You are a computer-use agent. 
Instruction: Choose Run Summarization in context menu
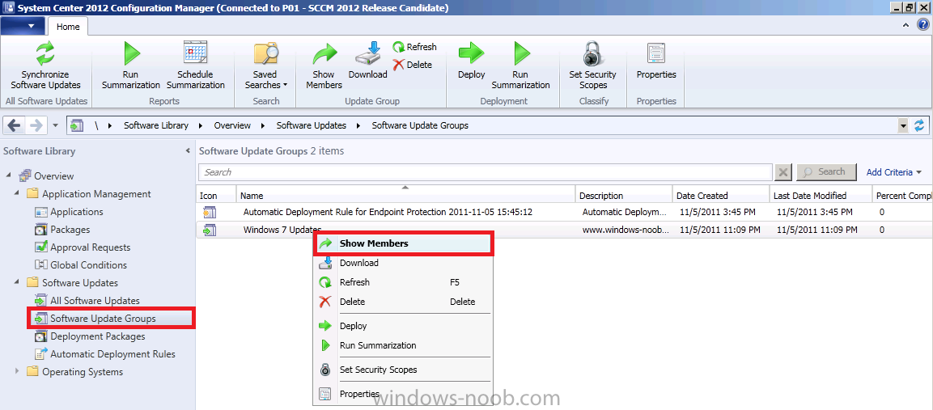(403, 345)
